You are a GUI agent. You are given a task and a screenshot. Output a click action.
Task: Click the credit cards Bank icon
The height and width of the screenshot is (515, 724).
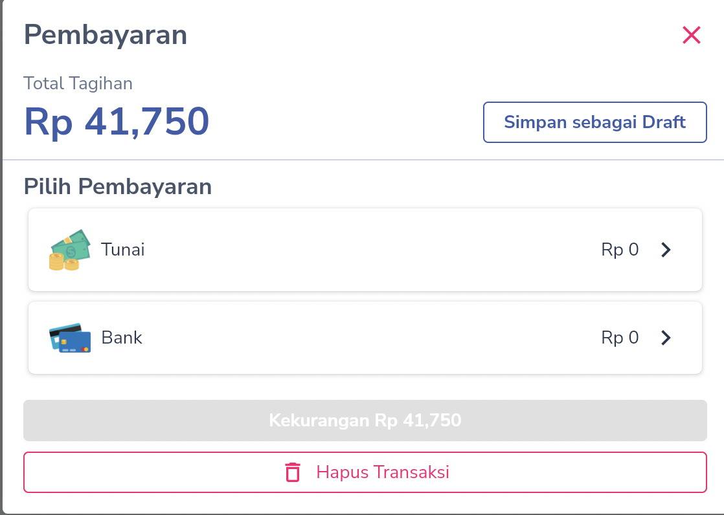[x=70, y=338]
